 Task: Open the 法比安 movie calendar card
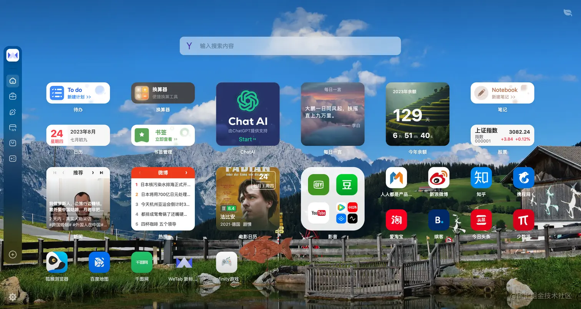pos(247,199)
